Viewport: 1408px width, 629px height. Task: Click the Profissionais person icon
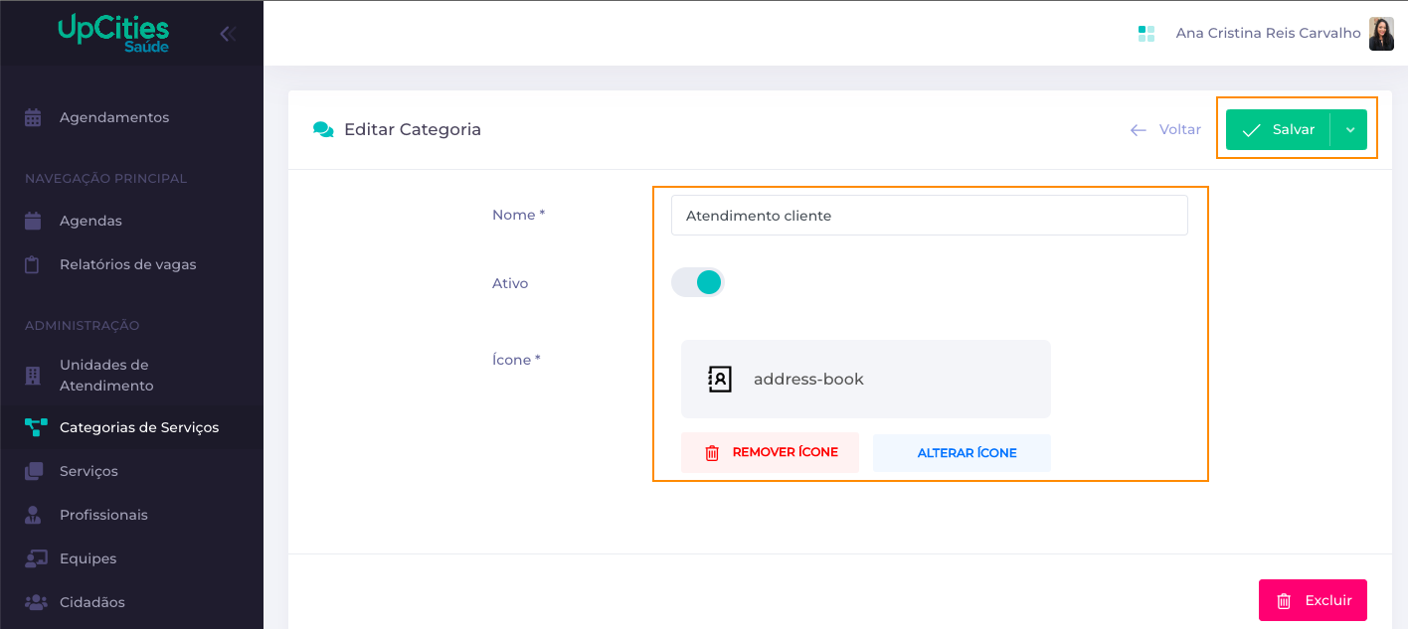[33, 515]
